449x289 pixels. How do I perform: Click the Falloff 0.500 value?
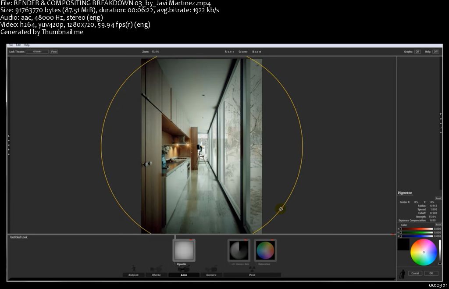[x=434, y=213]
